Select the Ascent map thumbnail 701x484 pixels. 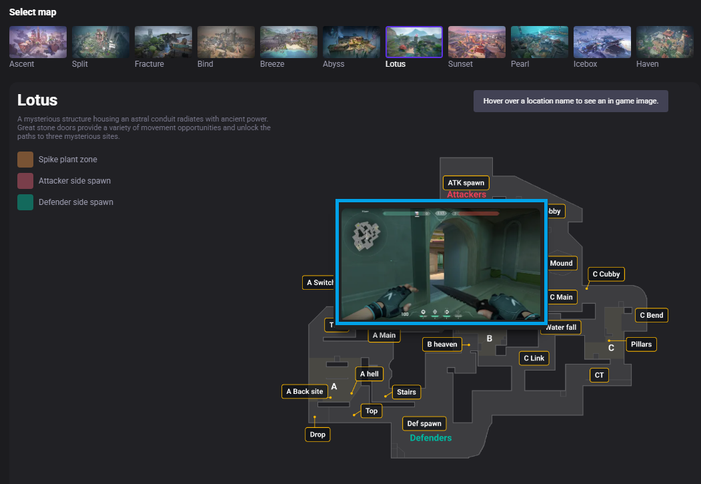[37, 41]
